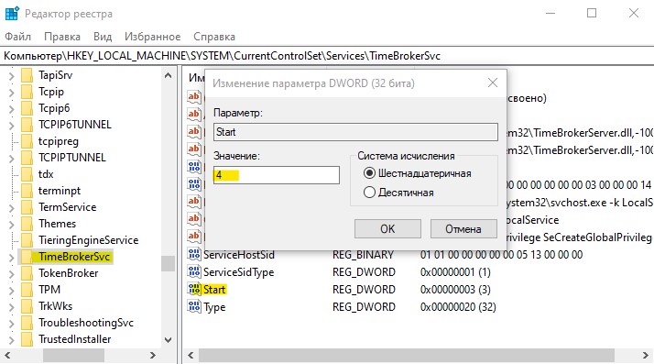Click the TokenBroker folder icon
Screen dimensions: 654x364
click(x=27, y=273)
